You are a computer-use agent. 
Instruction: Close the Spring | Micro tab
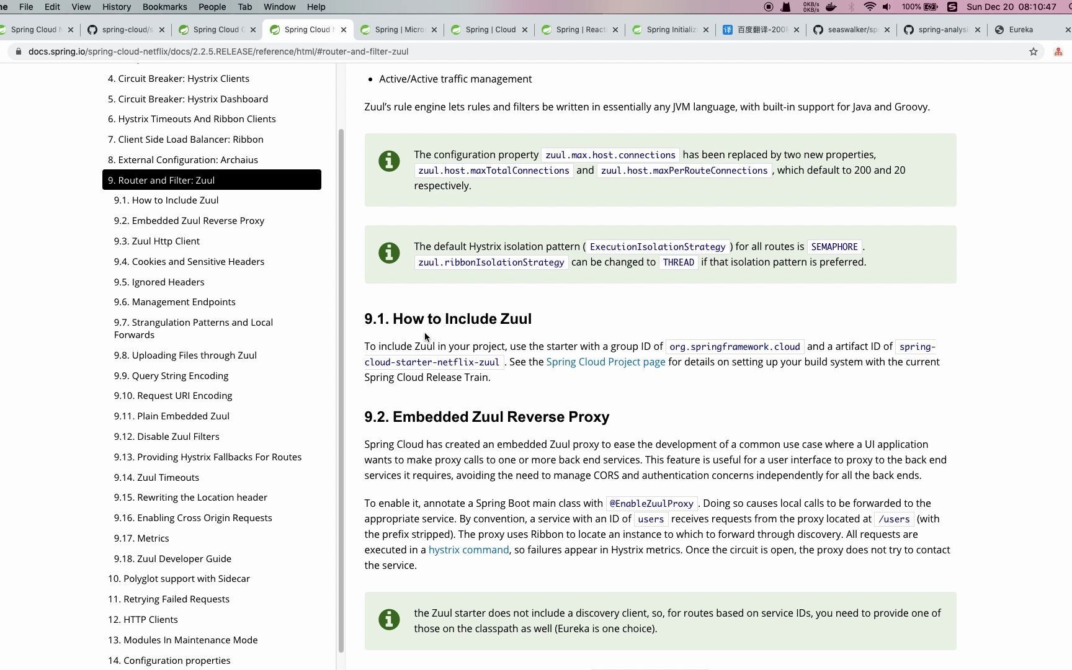coord(434,30)
